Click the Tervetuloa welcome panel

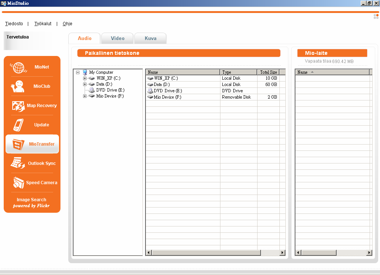click(27, 41)
